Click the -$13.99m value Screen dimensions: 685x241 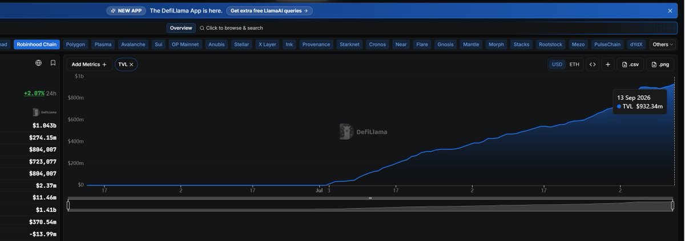[43, 234]
